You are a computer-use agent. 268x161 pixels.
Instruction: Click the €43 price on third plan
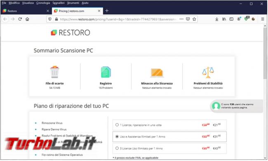[x=217, y=148]
